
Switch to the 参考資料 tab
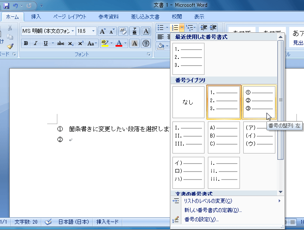[x=109, y=17]
